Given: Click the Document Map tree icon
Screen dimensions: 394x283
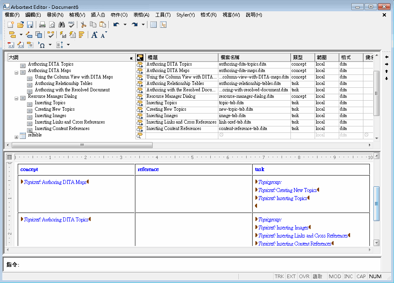Looking at the screenshot, I should point(163,25).
